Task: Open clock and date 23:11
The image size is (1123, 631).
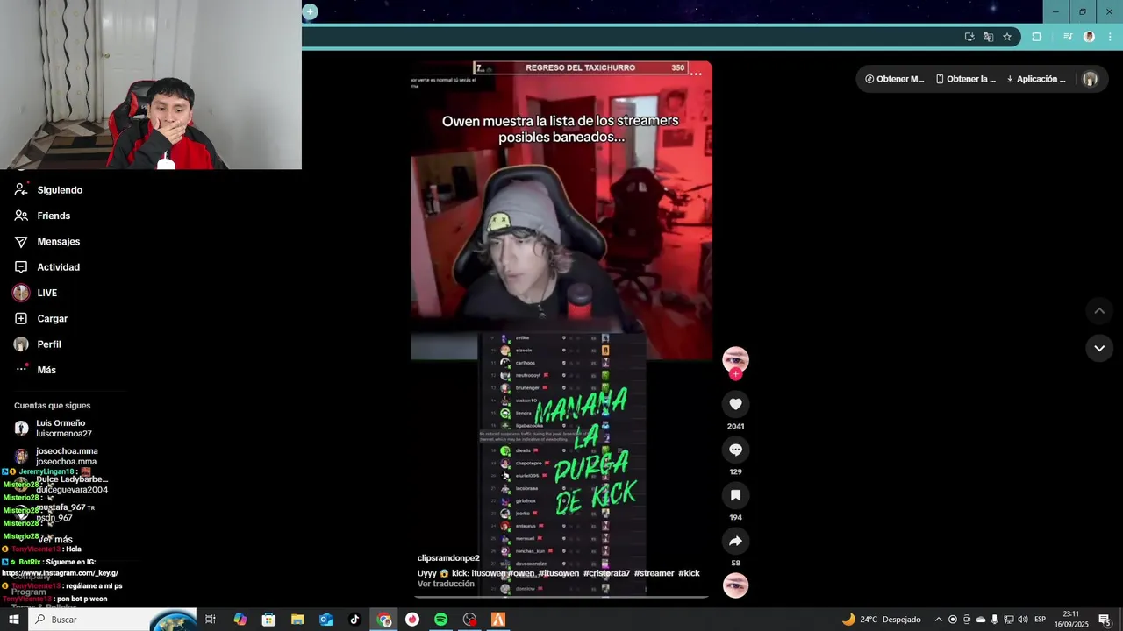Action: coord(1070,620)
